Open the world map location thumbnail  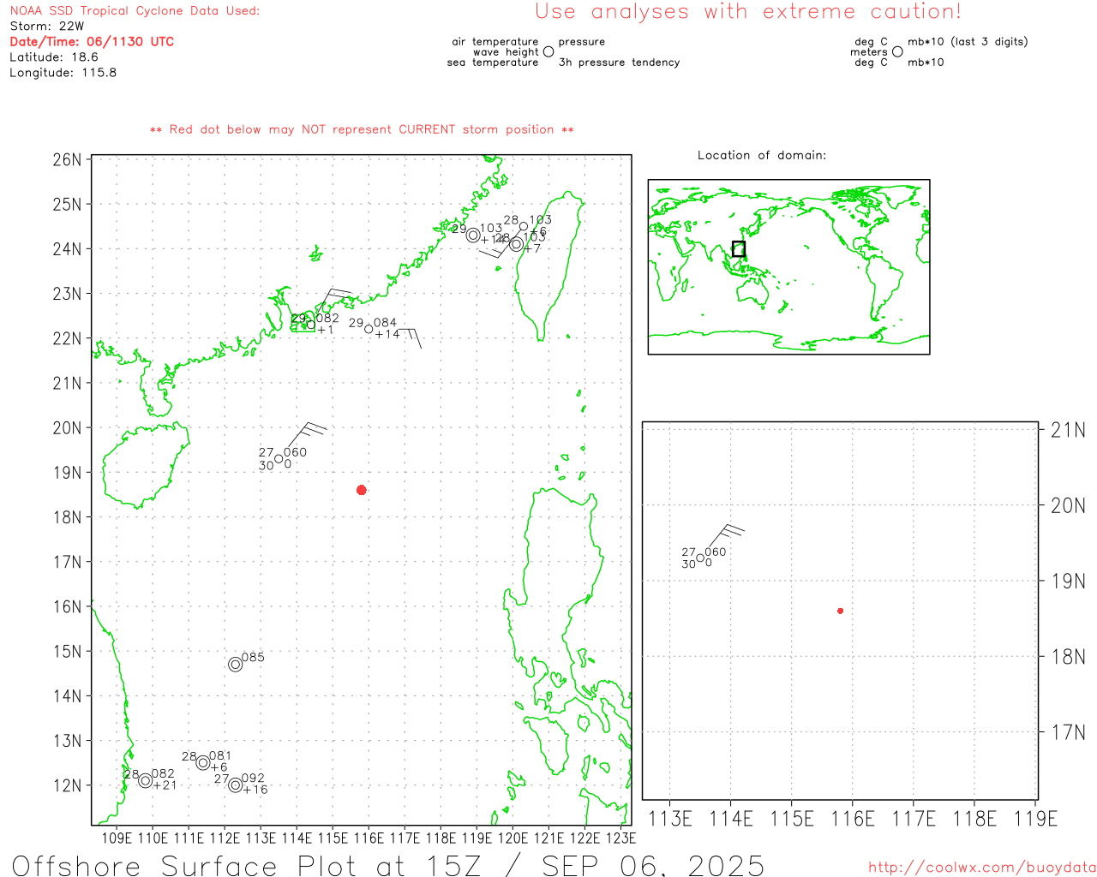(788, 266)
